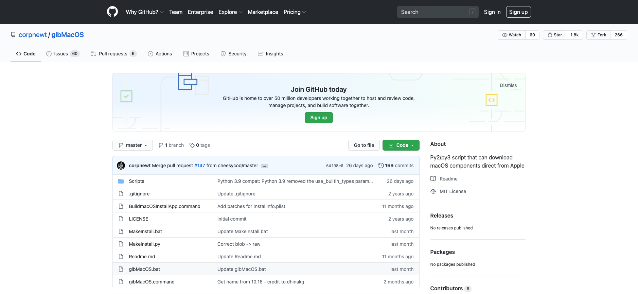The image size is (638, 294).
Task: Click the commit history clock icon
Action: (x=381, y=166)
